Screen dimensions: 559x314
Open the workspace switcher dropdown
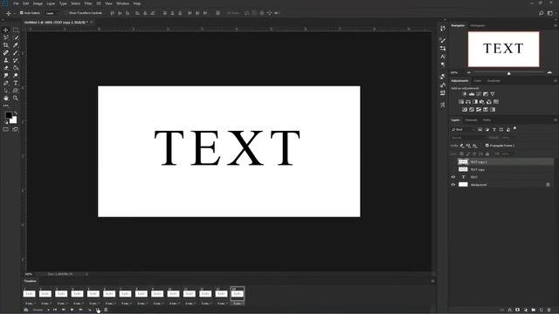pyautogui.click(x=550, y=13)
